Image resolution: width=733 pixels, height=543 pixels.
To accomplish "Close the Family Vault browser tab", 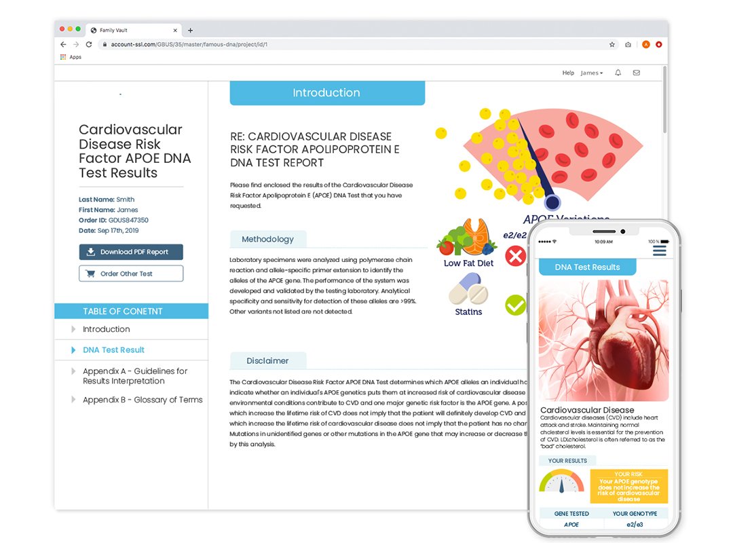I will 175,31.
